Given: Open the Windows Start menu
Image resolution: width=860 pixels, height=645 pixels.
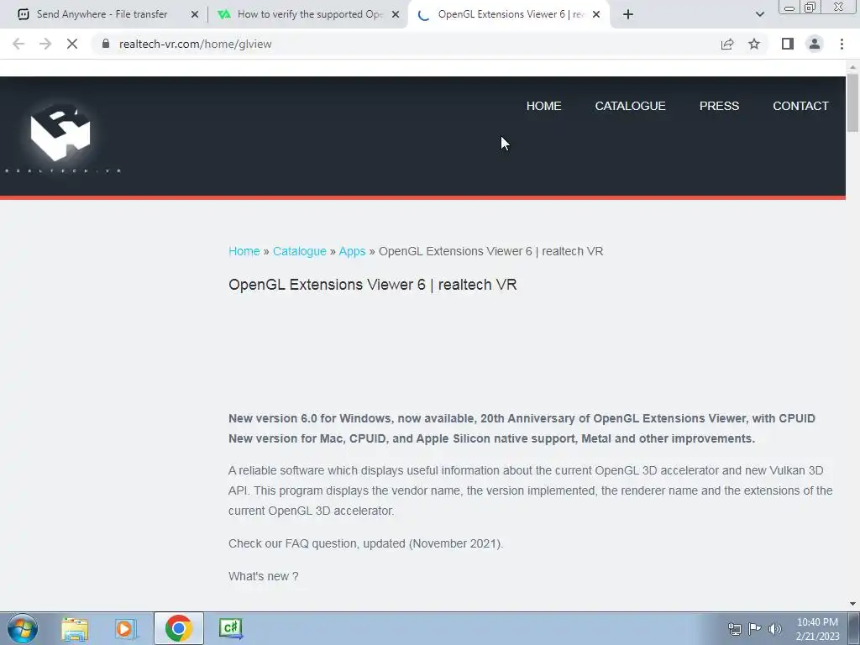Looking at the screenshot, I should point(23,628).
